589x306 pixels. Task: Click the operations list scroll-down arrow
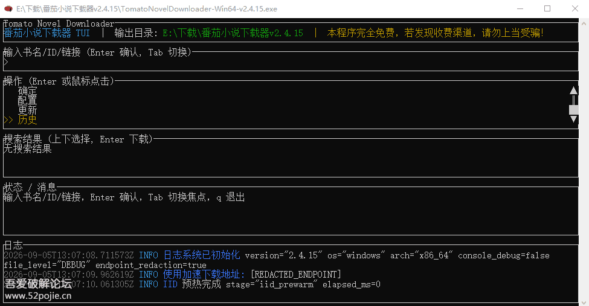click(573, 120)
